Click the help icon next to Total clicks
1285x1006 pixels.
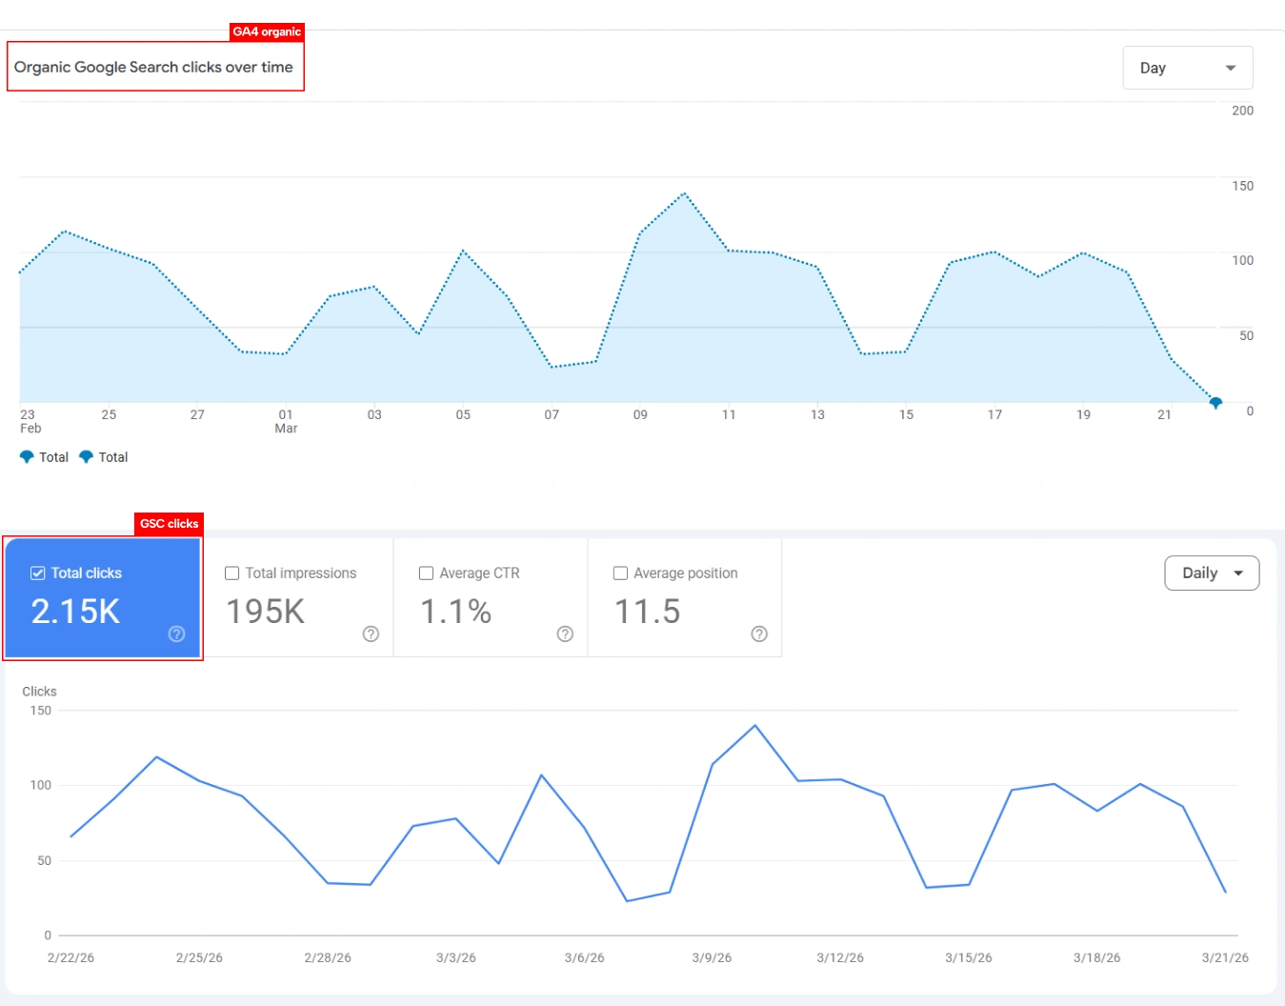(177, 634)
